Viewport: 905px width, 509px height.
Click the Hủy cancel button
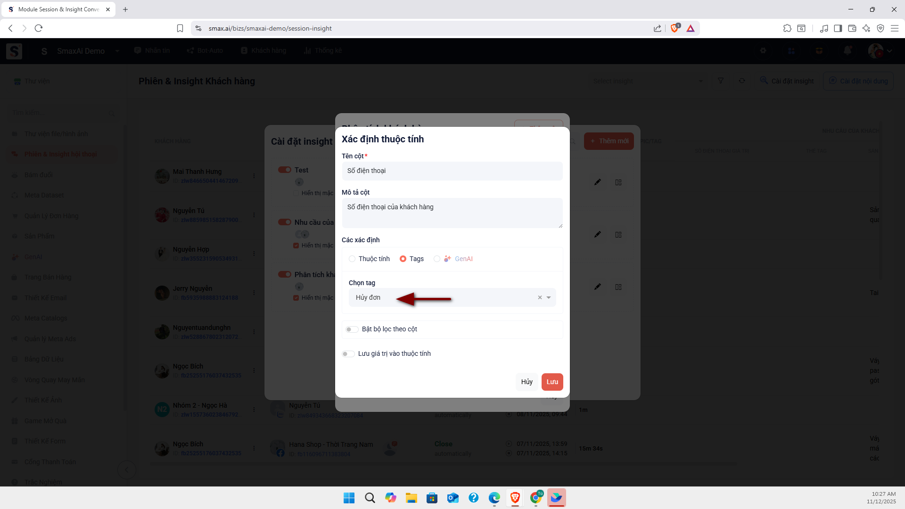point(527,382)
